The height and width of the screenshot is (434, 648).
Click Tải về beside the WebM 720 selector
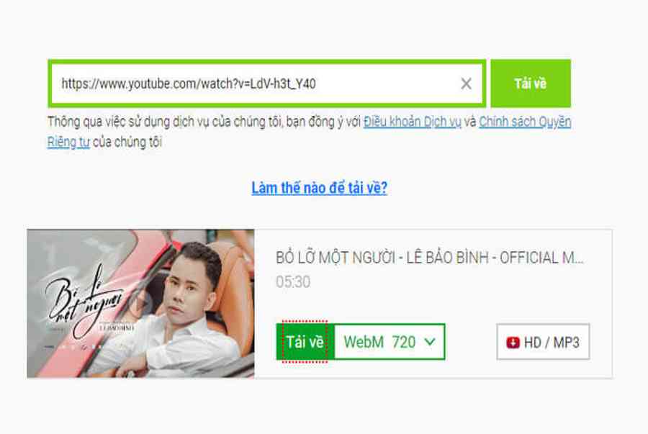305,341
